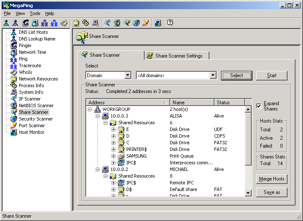Viewport: 303px width, 221px height.
Task: Expand the D$ default share node
Action: 113,189
